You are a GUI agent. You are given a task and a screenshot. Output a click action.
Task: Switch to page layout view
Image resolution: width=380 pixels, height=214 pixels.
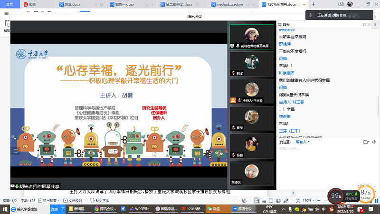[256, 201]
